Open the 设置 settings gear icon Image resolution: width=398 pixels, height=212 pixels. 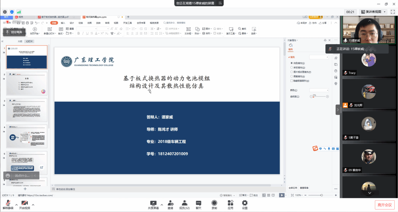click(245, 203)
